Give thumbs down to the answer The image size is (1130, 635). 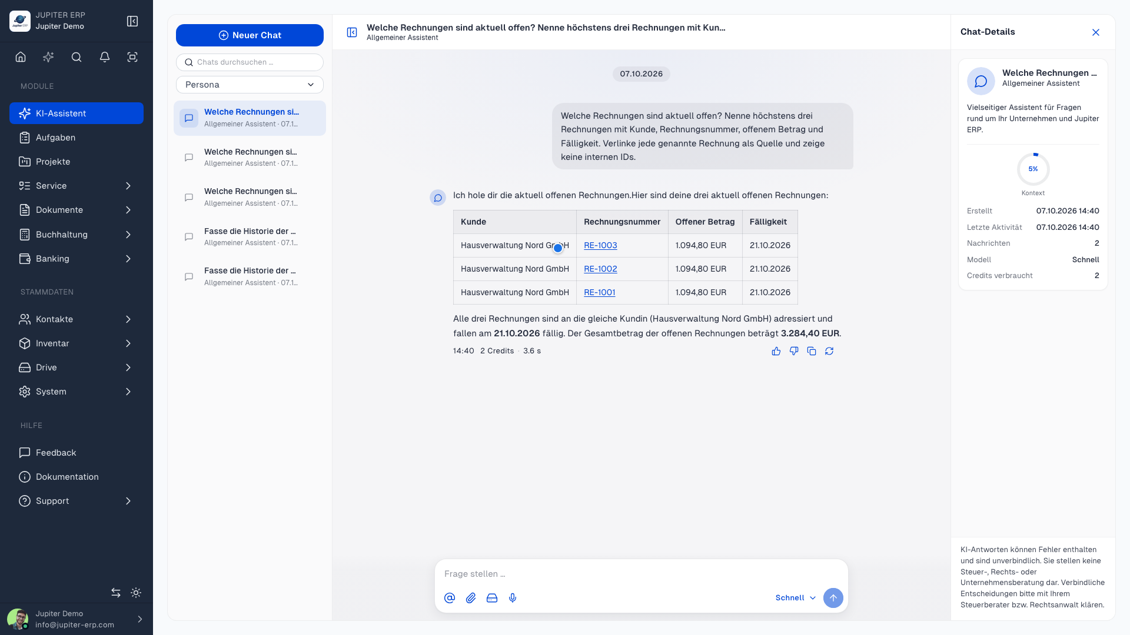(794, 351)
